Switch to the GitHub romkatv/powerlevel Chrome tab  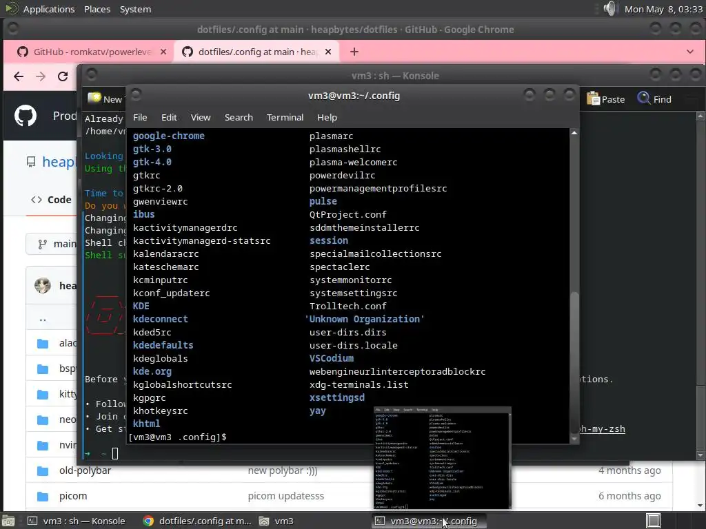tap(92, 52)
